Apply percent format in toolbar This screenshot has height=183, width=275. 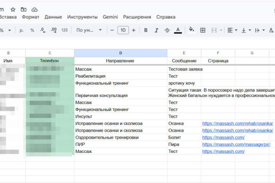tap(32, 30)
